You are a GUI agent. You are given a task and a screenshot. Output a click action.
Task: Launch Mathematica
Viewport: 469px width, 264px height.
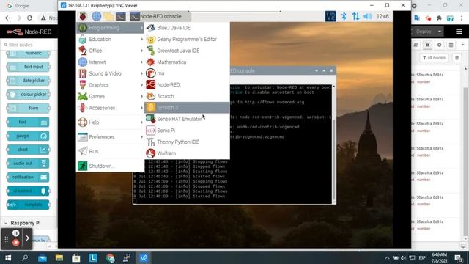click(187, 62)
